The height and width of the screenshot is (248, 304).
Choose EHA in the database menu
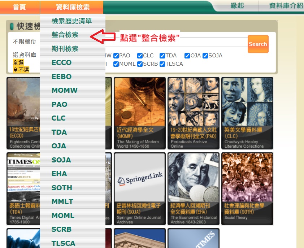click(x=73, y=174)
